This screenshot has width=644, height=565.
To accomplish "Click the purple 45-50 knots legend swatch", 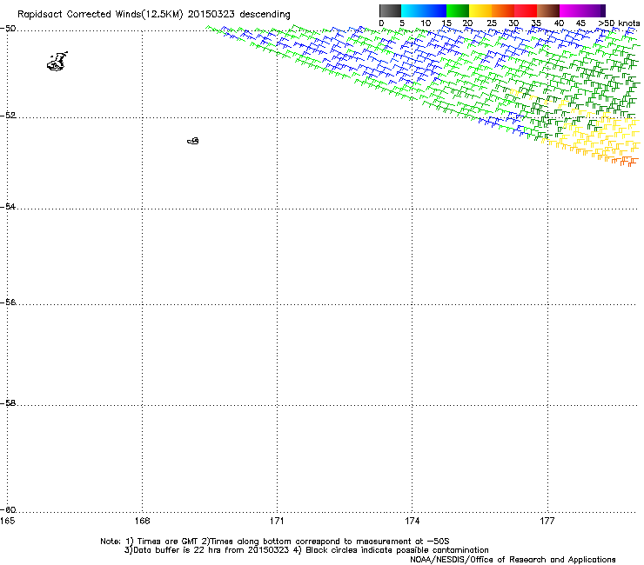I will (594, 10).
